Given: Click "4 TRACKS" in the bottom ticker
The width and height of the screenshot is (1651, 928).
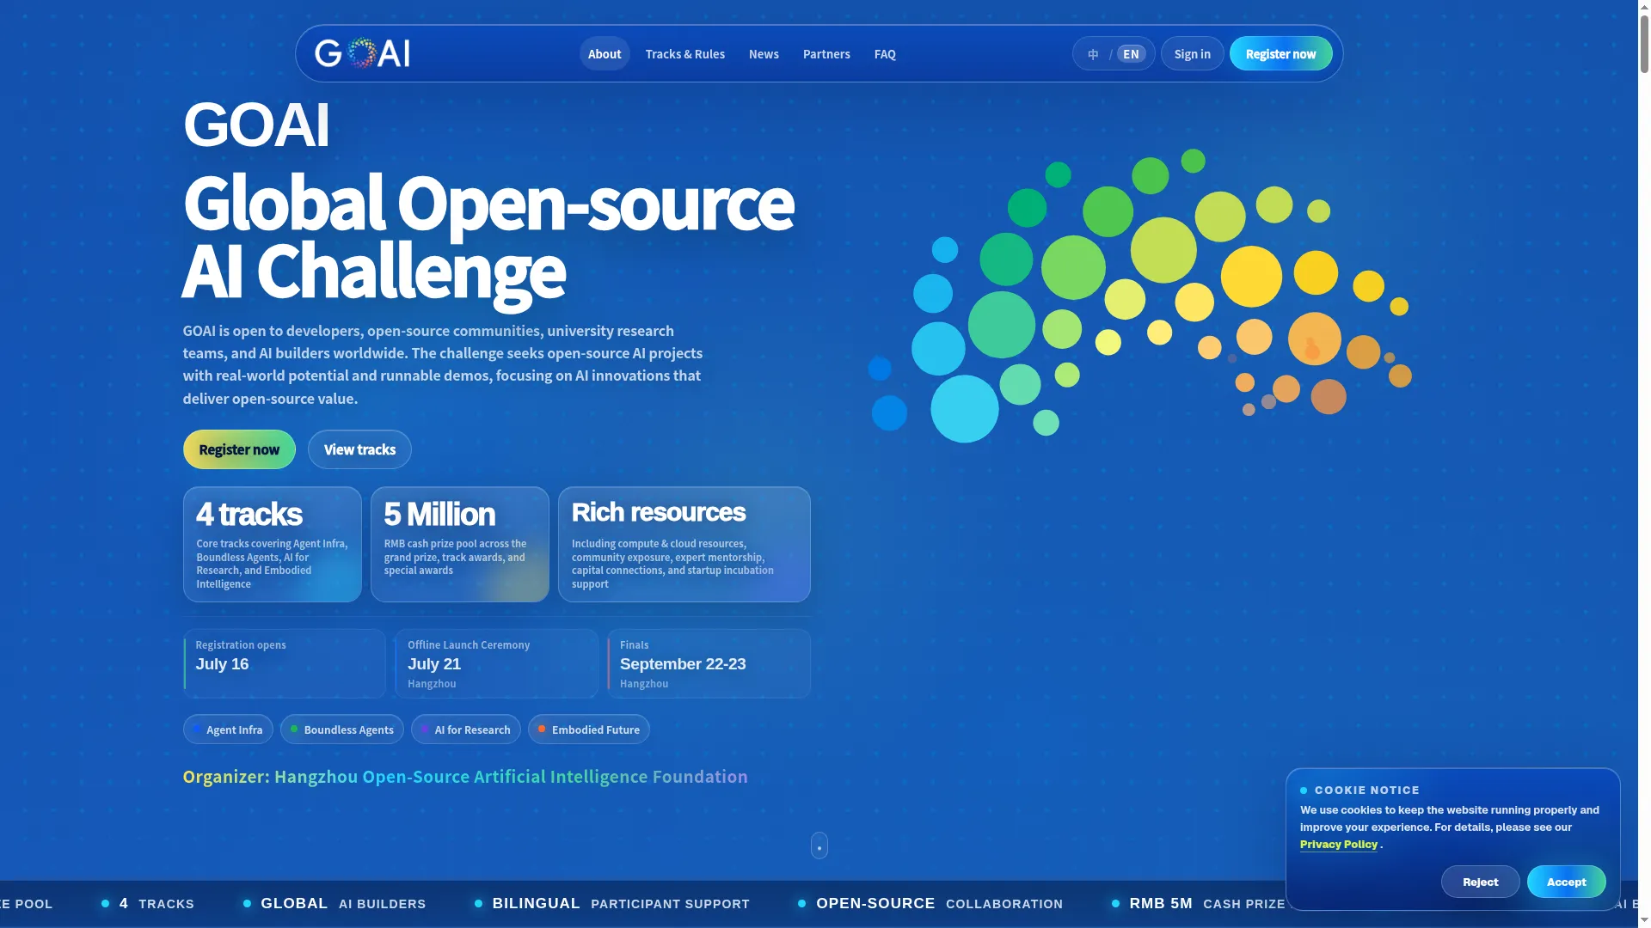Looking at the screenshot, I should click(x=157, y=904).
